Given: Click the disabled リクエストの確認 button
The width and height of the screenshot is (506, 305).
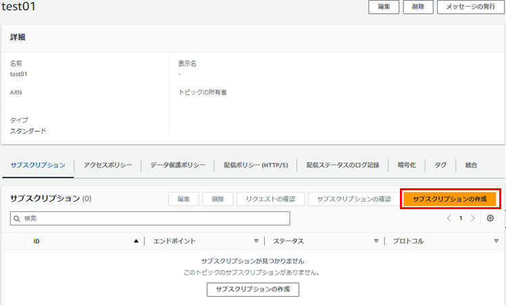Looking at the screenshot, I should click(270, 199).
